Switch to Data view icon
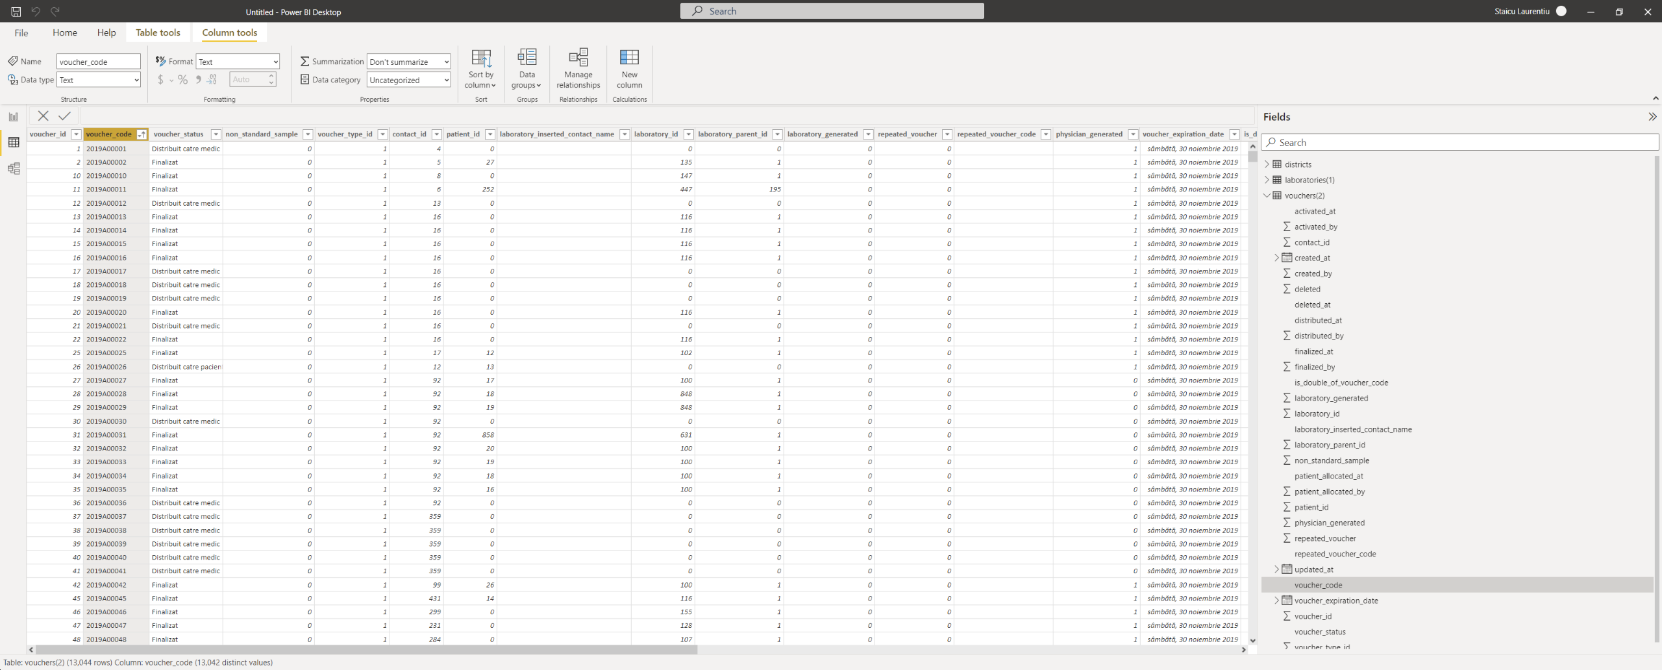 pos(13,142)
